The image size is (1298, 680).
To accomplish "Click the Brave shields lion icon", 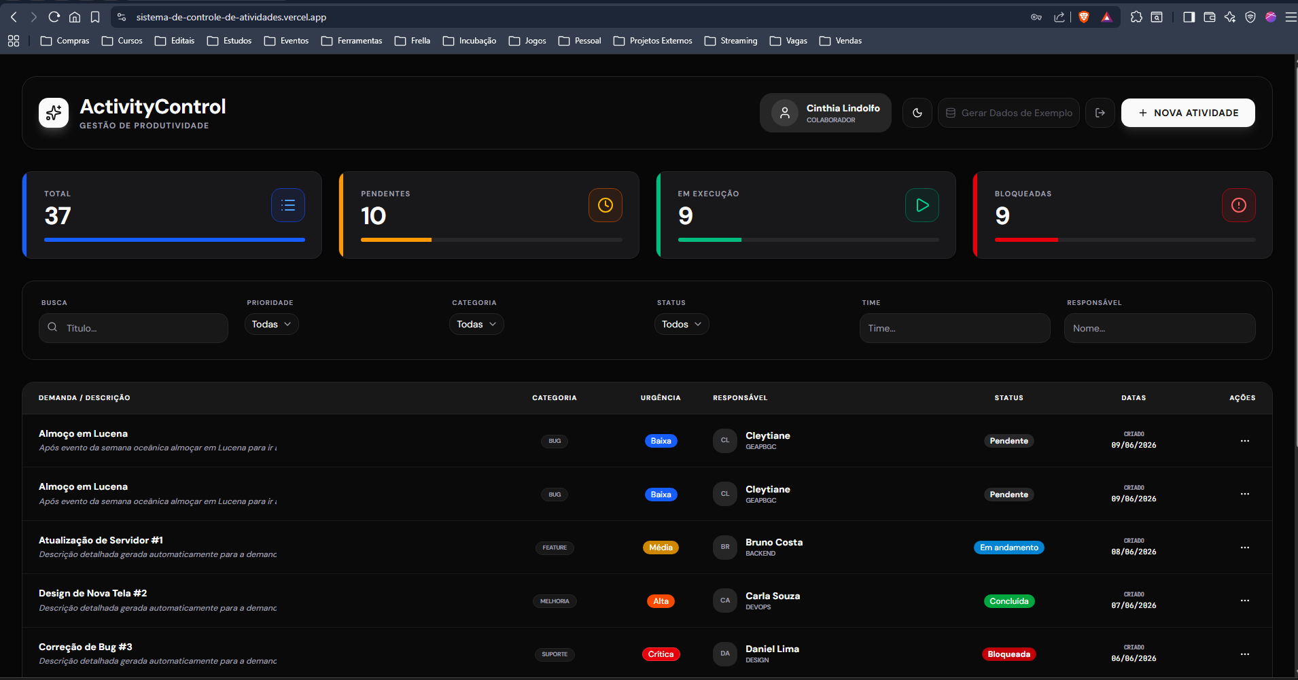I will pos(1084,17).
